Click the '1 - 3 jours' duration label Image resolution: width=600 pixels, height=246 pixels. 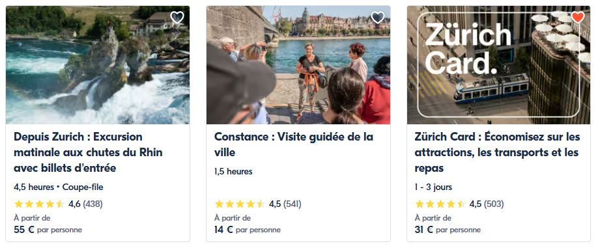[433, 187]
